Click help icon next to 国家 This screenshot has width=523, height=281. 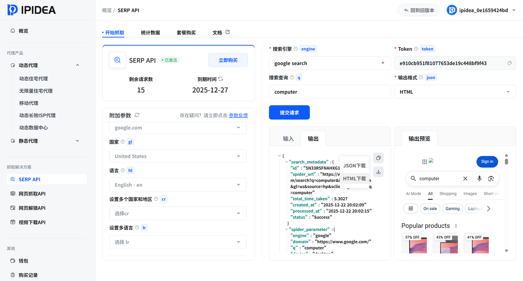point(123,142)
